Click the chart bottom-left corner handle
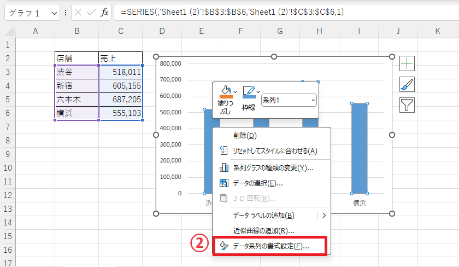The image size is (459, 267). pos(156,214)
